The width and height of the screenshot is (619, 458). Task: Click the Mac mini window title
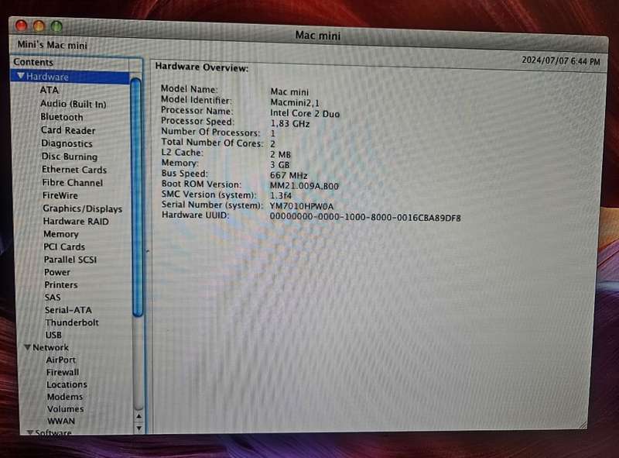coord(318,36)
